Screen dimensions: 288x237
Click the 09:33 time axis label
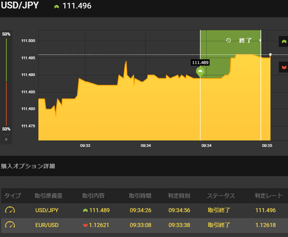[x=85, y=146]
